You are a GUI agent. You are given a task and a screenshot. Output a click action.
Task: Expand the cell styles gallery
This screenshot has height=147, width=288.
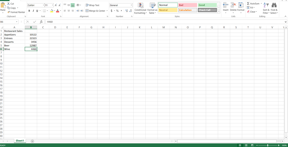pyautogui.click(x=219, y=11)
